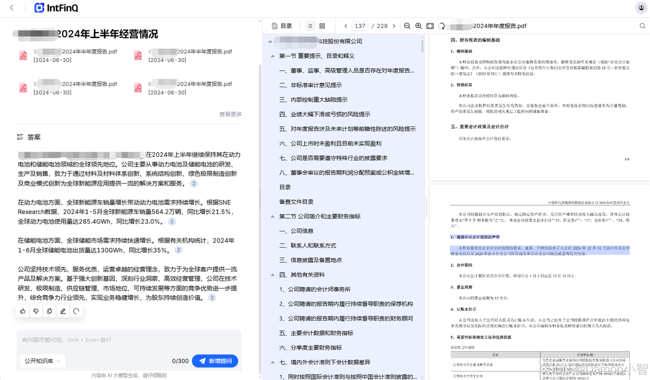Screen dimensions: 650x380
Task: Jump to 七、公司是否需要遵守特殊行业的披露要求
Action: point(333,158)
